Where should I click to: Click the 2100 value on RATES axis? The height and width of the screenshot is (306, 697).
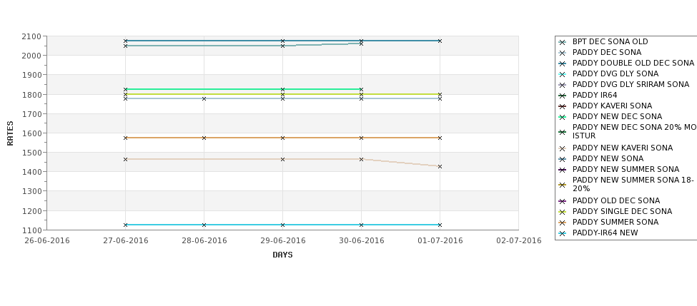tap(31, 36)
